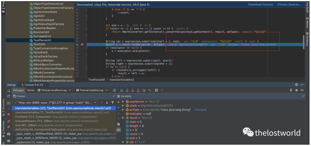The width and height of the screenshot is (311, 146).
Task: Collapse the var variable node
Action: 123,142
